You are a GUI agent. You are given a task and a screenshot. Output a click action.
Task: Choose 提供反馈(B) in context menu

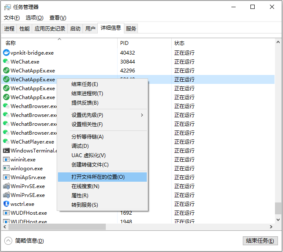pyautogui.click(x=102, y=103)
